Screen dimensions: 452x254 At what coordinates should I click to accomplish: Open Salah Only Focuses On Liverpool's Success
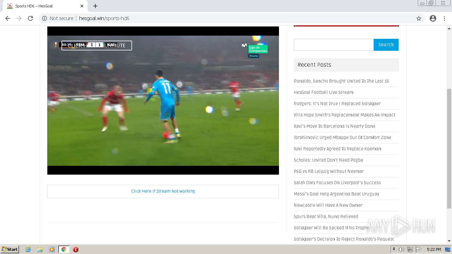point(337,183)
